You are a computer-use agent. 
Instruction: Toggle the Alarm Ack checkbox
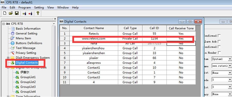(219, 41)
